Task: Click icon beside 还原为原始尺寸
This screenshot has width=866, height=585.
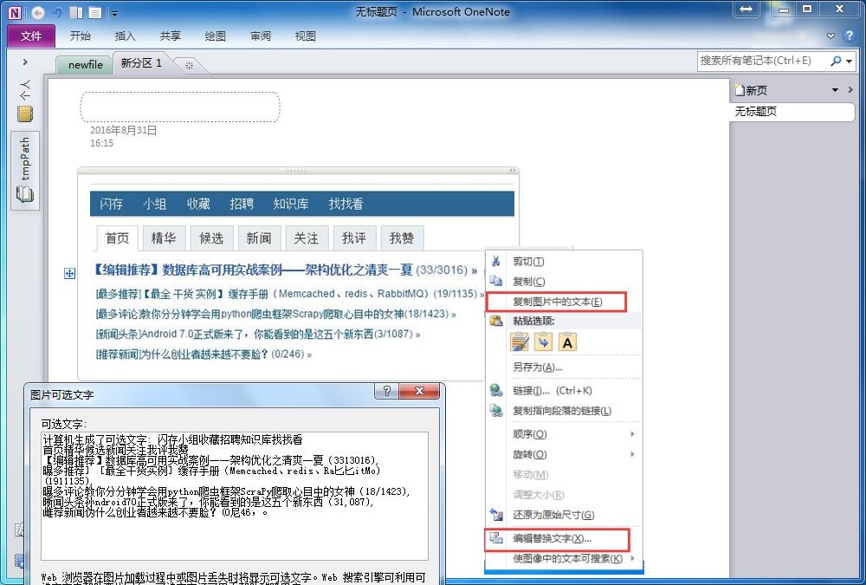Action: click(x=496, y=515)
